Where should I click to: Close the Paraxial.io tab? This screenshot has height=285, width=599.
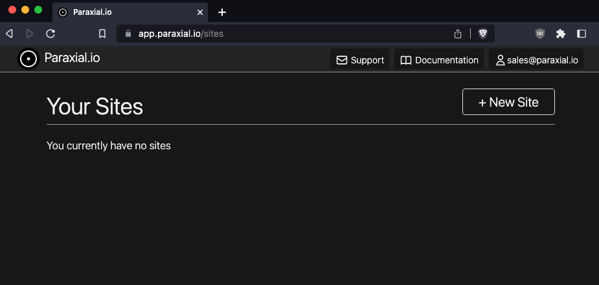click(200, 12)
